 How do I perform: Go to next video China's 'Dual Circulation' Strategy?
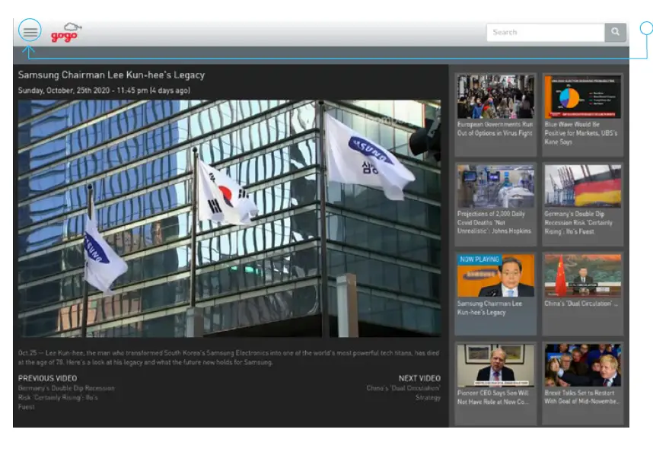pos(403,393)
